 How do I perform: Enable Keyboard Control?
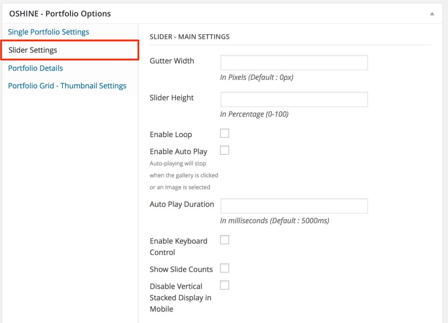pos(224,240)
